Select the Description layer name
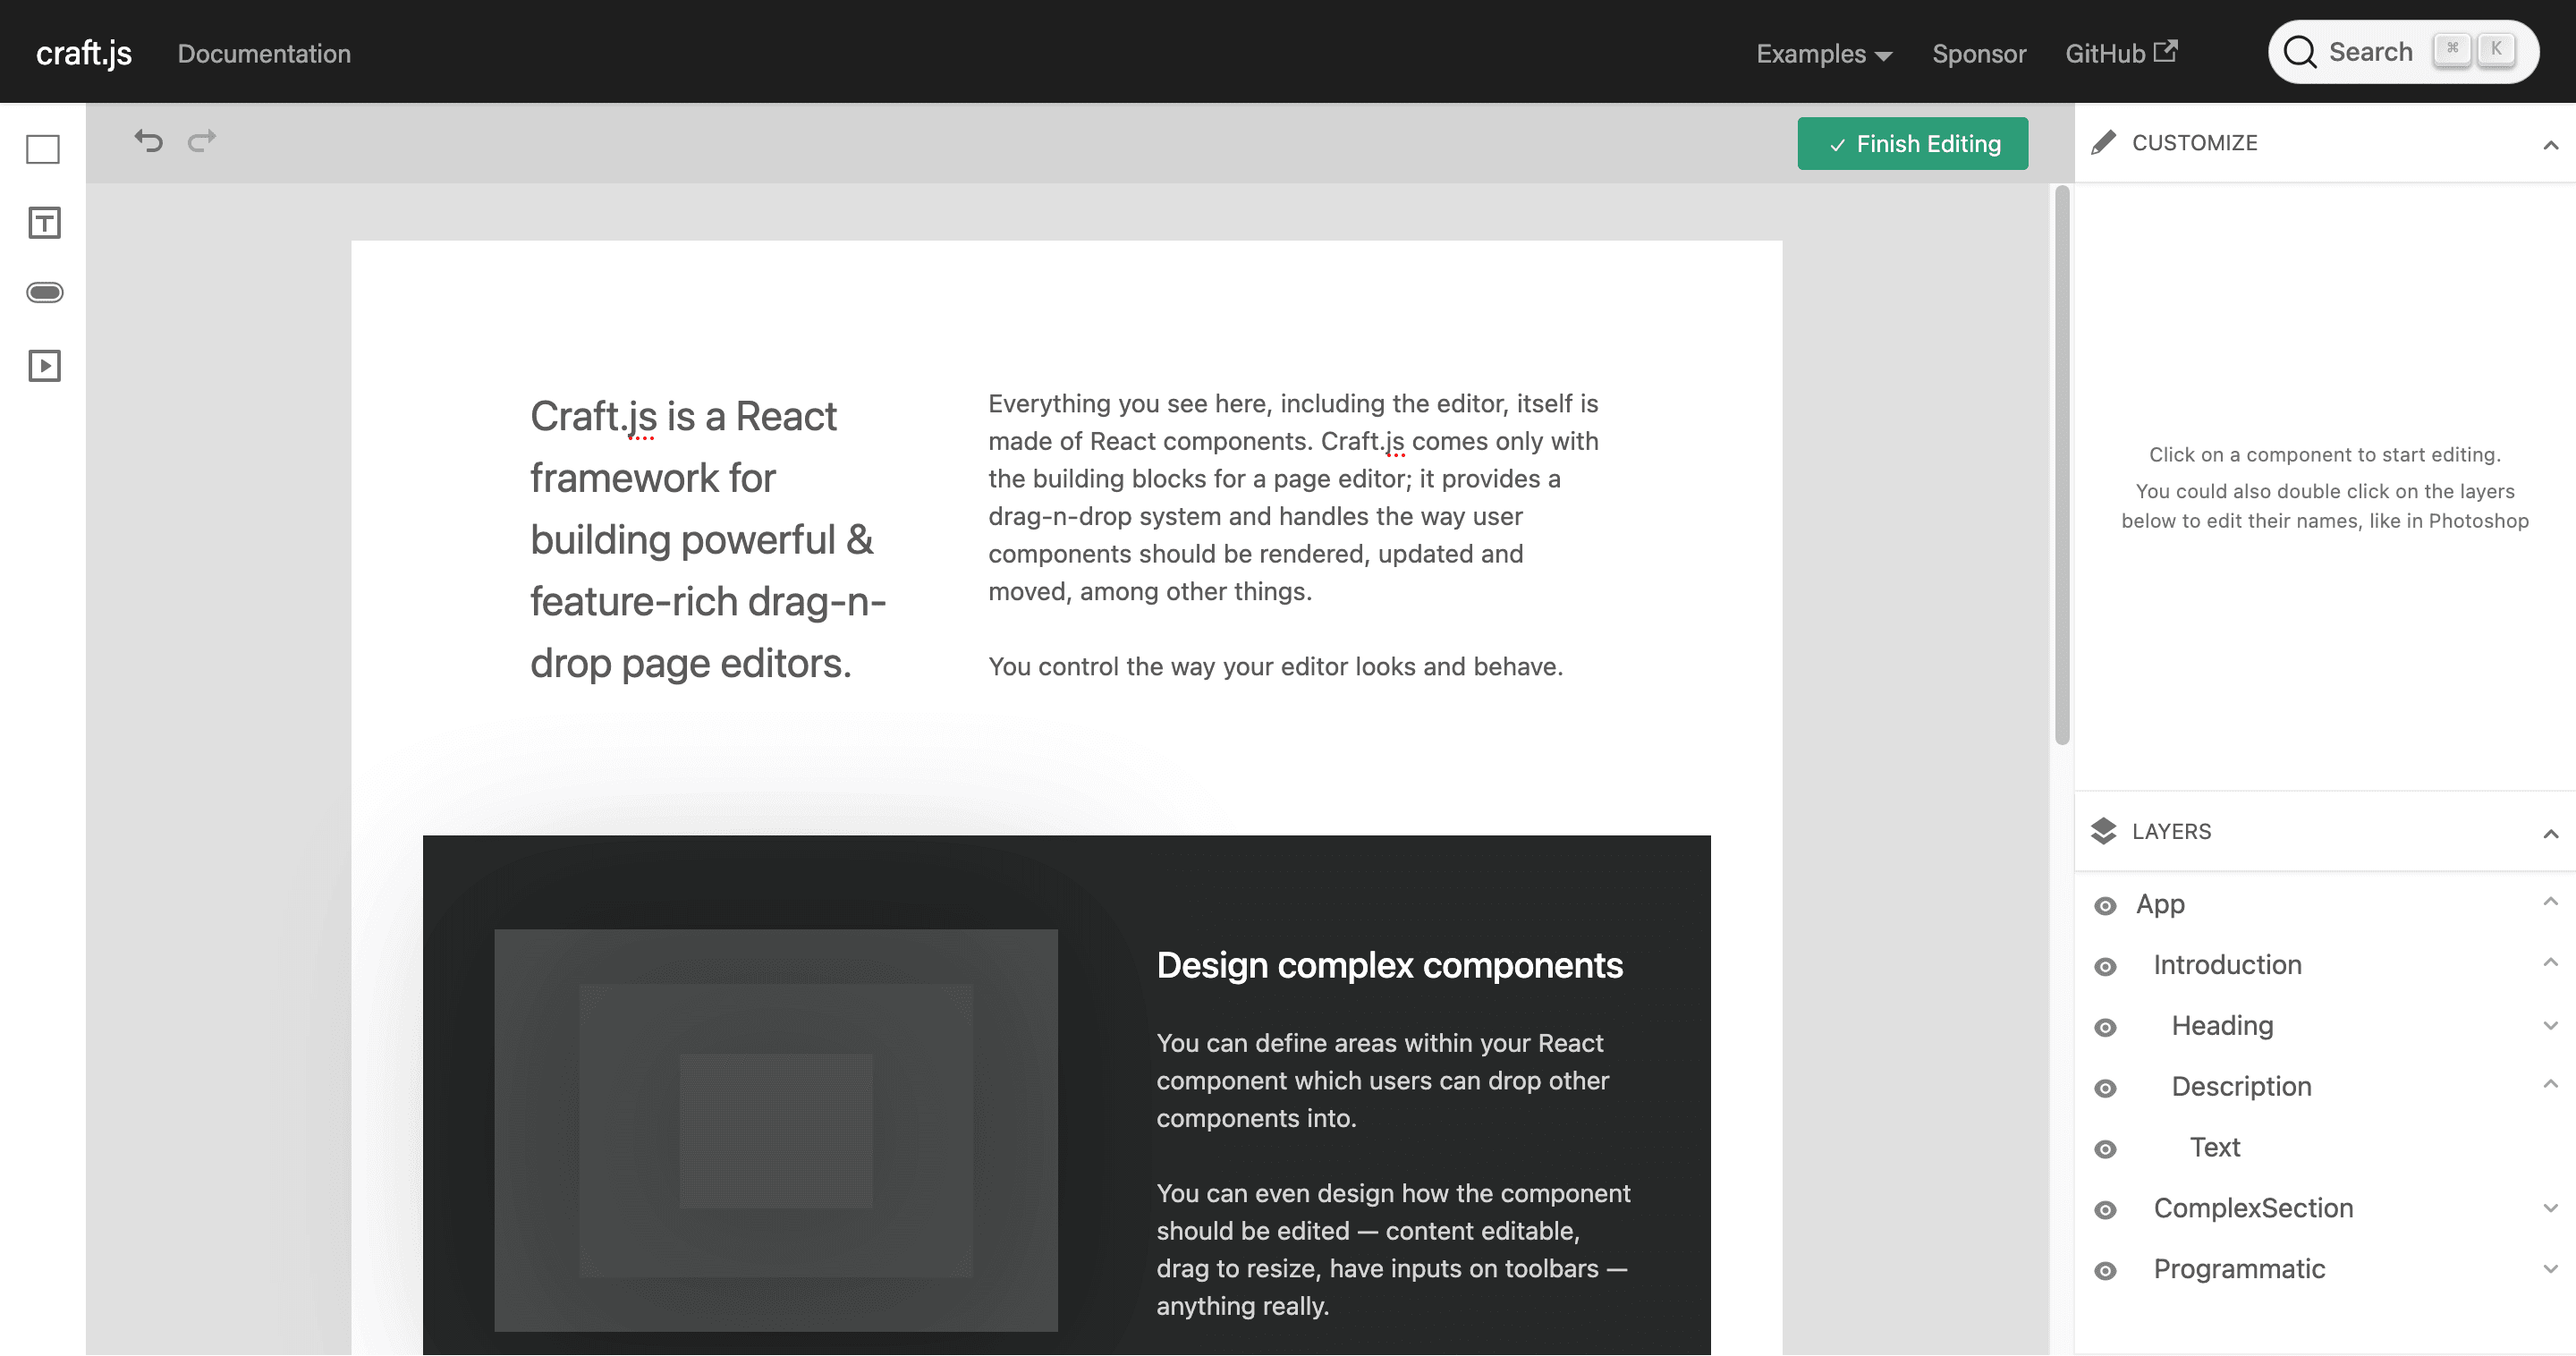The width and height of the screenshot is (2576, 1356). coord(2241,1087)
